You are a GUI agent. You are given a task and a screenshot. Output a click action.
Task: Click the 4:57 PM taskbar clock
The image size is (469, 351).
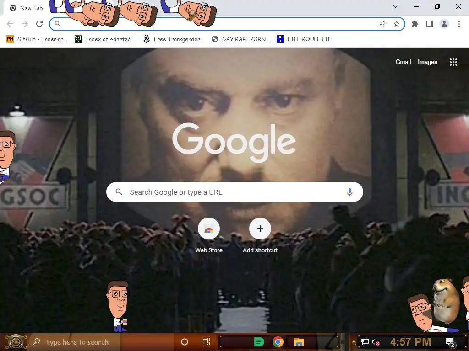click(x=411, y=342)
